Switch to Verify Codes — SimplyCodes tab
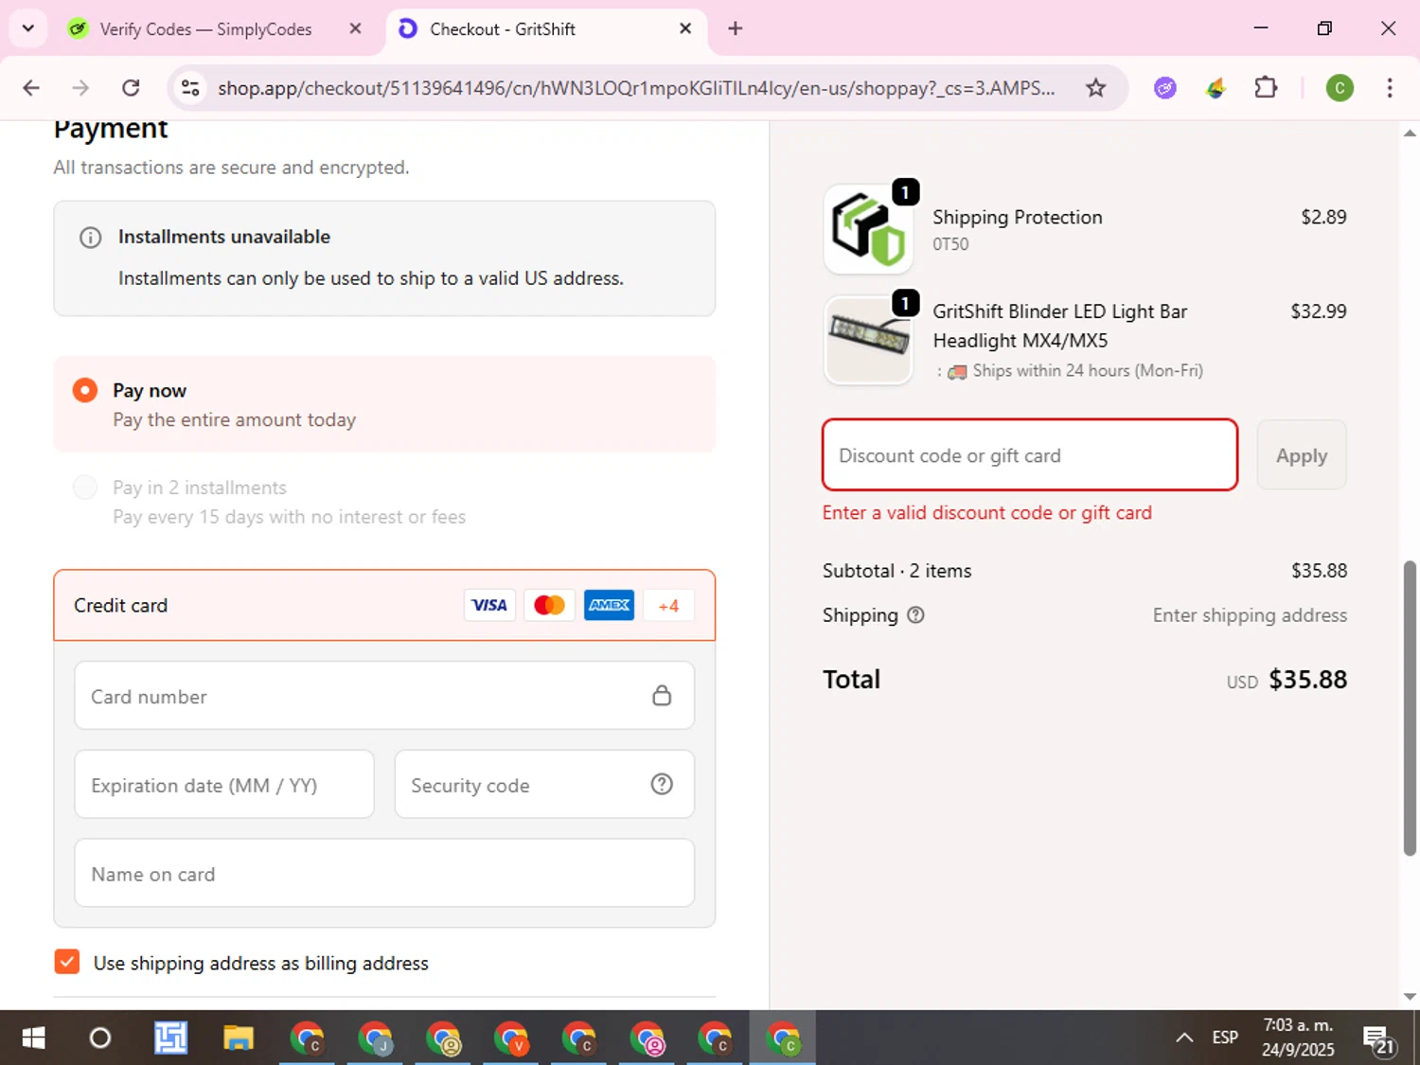1420x1065 pixels. pos(205,29)
